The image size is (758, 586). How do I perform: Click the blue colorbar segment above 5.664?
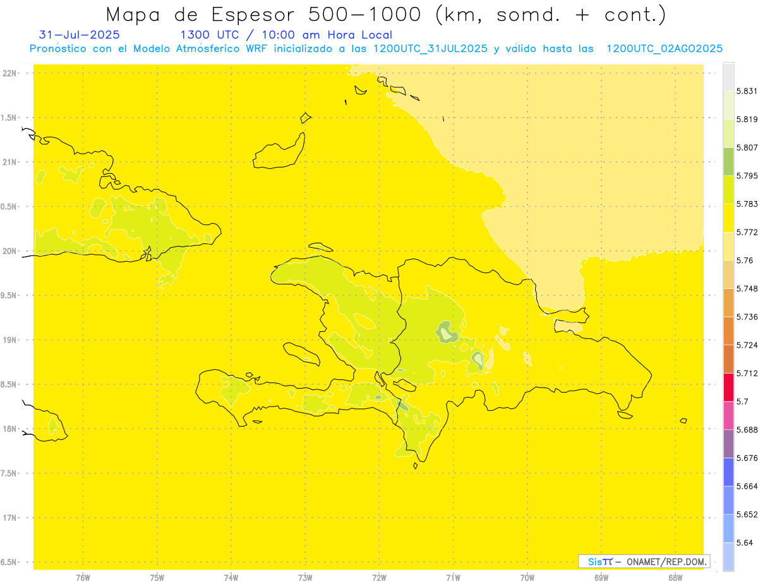coord(728,472)
